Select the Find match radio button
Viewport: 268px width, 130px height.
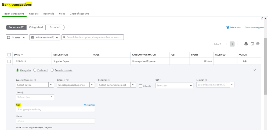point(35,70)
